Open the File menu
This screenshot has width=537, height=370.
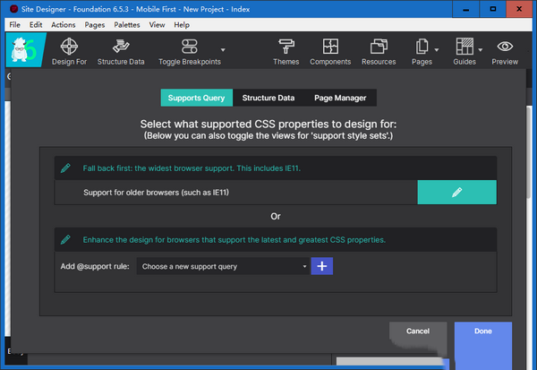pos(14,25)
